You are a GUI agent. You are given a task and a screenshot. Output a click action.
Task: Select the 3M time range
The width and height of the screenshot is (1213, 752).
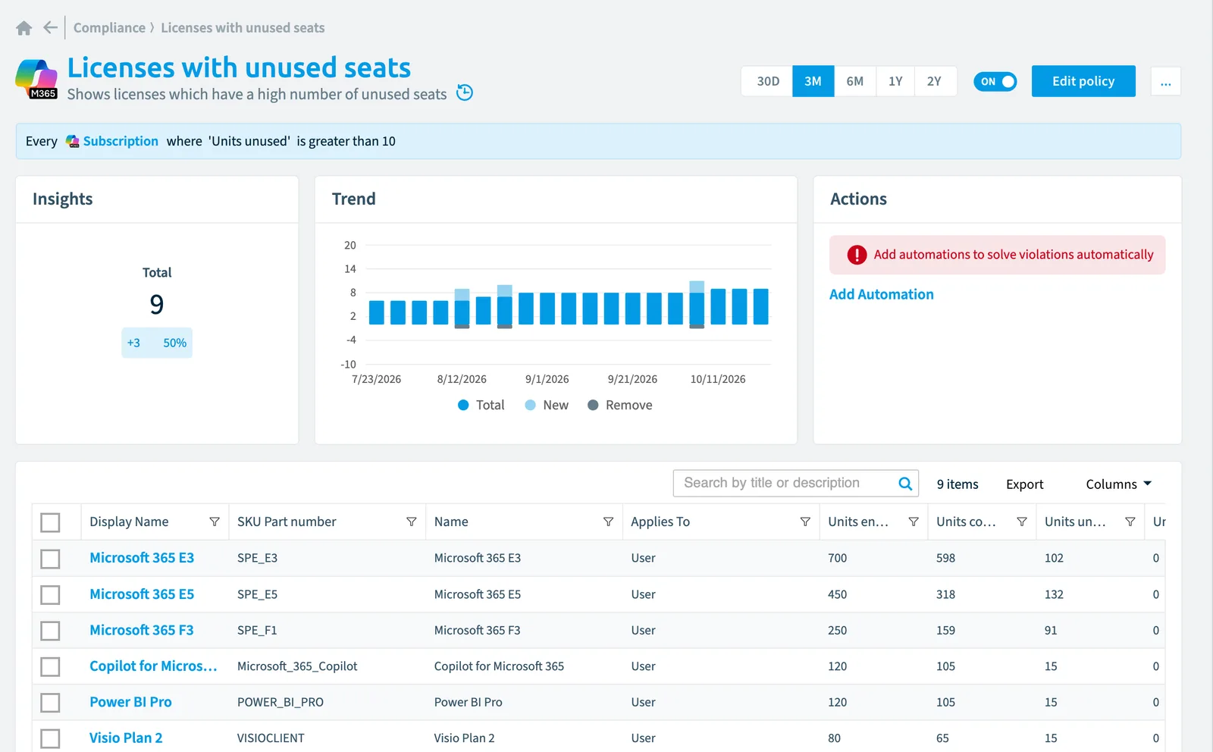coord(813,81)
